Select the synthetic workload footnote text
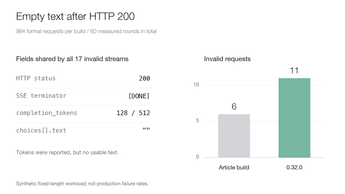 82,183
